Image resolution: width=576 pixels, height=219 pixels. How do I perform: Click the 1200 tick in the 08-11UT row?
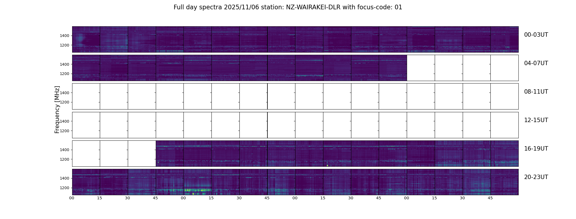(65, 102)
